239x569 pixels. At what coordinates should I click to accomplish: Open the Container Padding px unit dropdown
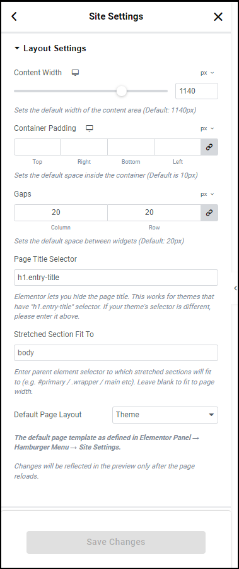tap(207, 128)
